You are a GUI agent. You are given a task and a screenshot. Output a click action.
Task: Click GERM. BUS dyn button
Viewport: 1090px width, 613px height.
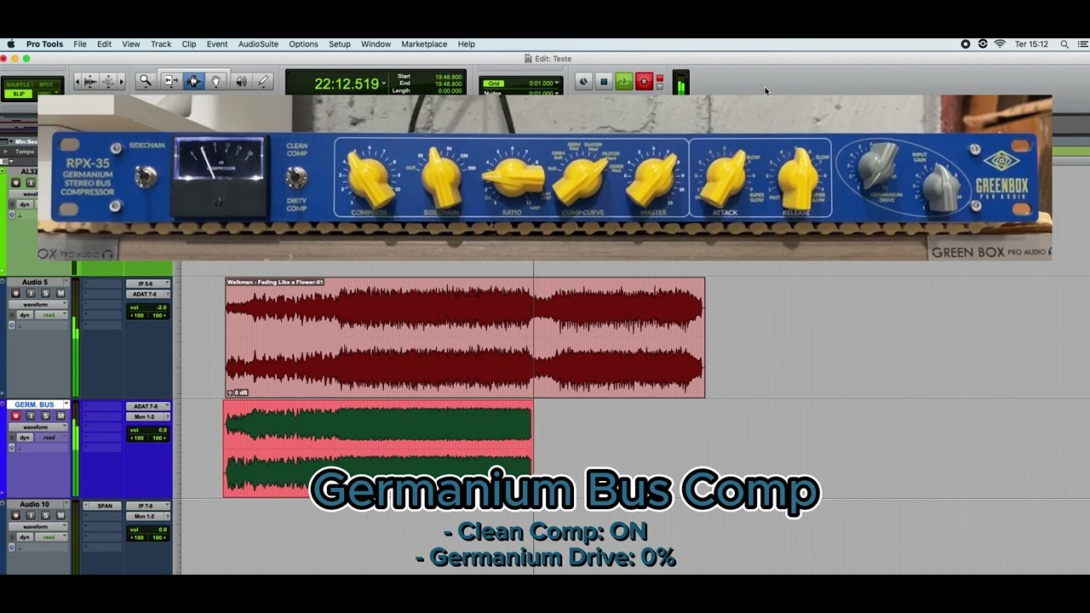pyautogui.click(x=25, y=438)
